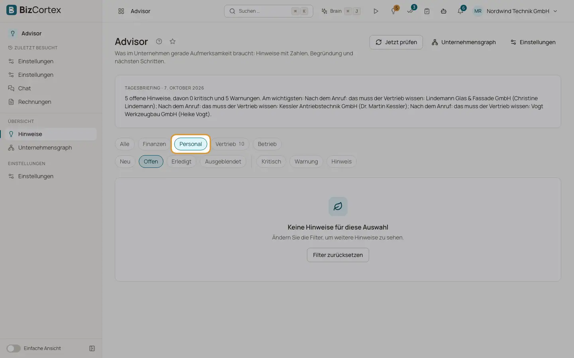Open Einstellungen from the header

click(533, 42)
